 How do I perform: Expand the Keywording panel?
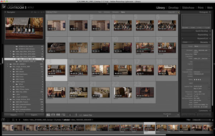210,35
